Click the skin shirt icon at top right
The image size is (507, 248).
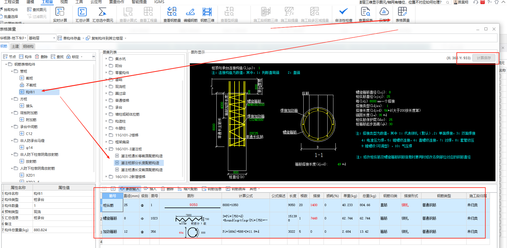click(497, 2)
